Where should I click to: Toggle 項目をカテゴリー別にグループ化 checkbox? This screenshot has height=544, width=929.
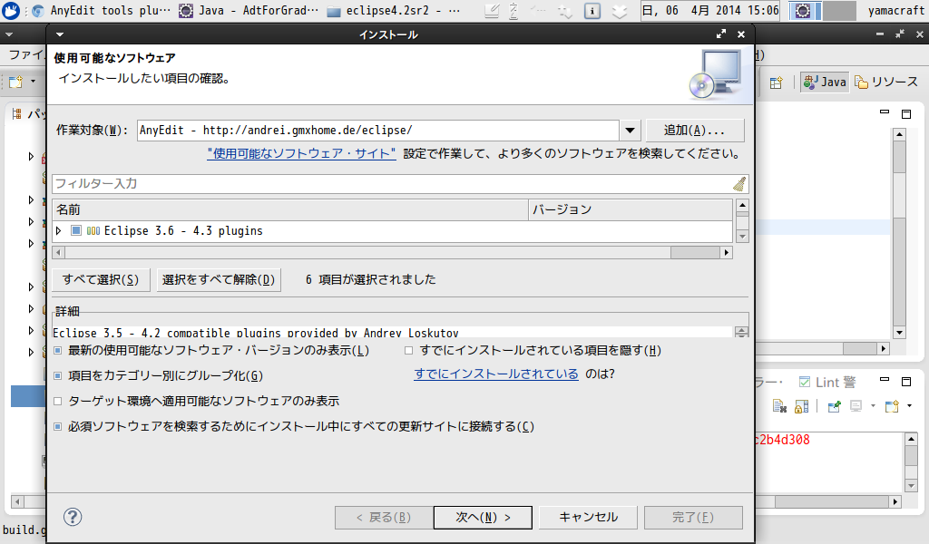tap(57, 375)
